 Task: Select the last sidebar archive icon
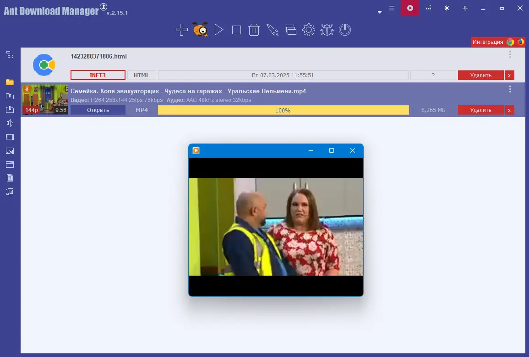pos(10,192)
